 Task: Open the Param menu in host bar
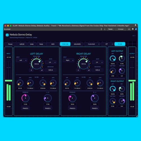pos(110,29)
